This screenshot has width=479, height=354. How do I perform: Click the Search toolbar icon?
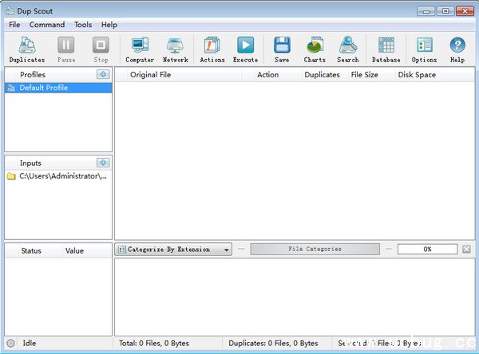(x=347, y=49)
